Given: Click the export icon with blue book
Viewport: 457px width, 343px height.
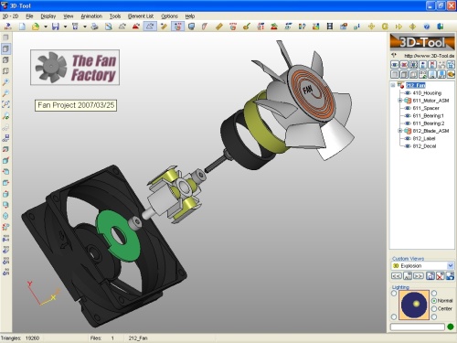Looking at the screenshot, I should click(x=440, y=27).
